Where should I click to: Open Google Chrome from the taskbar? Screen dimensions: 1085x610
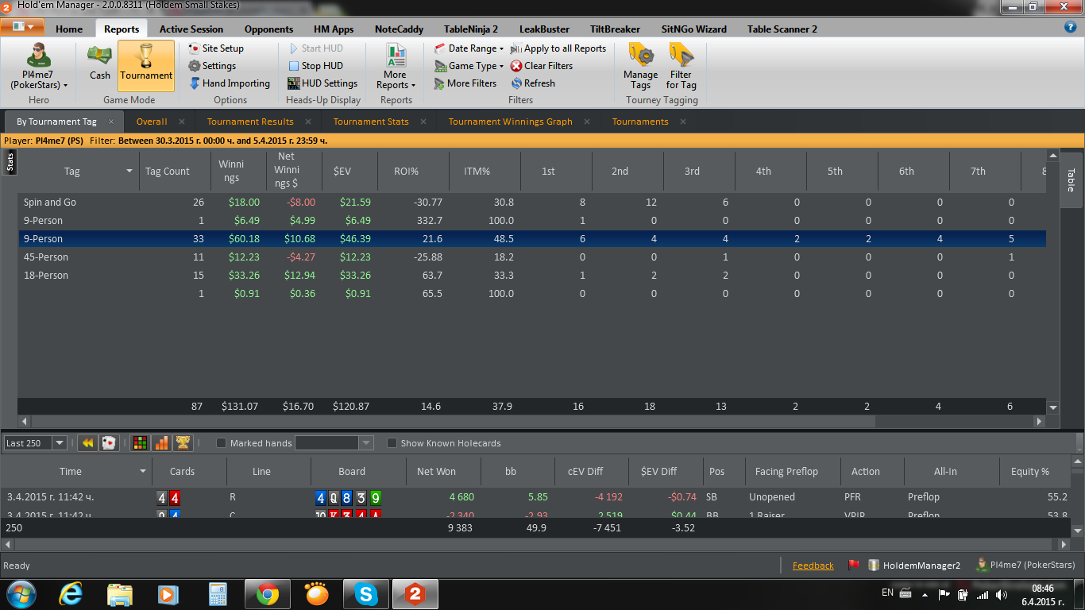click(267, 593)
